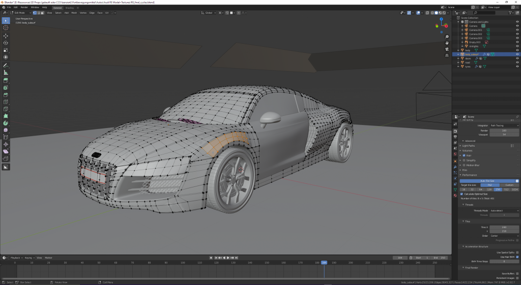The height and width of the screenshot is (285, 521).
Task: Open the Edit Mode dropdown
Action: (x=20, y=13)
